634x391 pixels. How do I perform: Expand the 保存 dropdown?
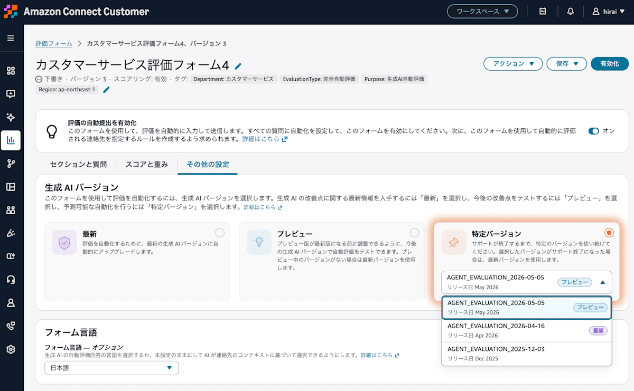click(x=567, y=64)
